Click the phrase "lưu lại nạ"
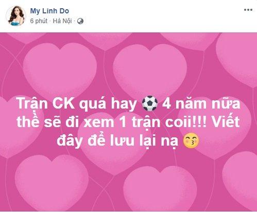 pos(144,141)
